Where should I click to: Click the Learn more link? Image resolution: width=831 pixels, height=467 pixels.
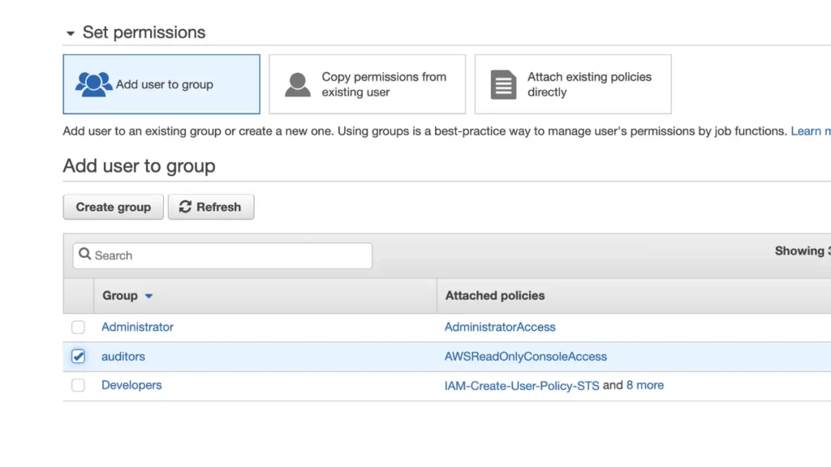pos(811,131)
